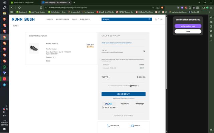Open the Add Promo Codes bookmark
The height and width of the screenshot is (133, 214).
point(37,12)
